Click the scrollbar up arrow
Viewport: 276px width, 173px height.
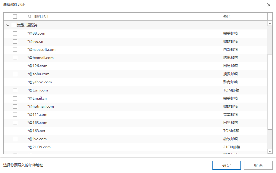(270, 23)
